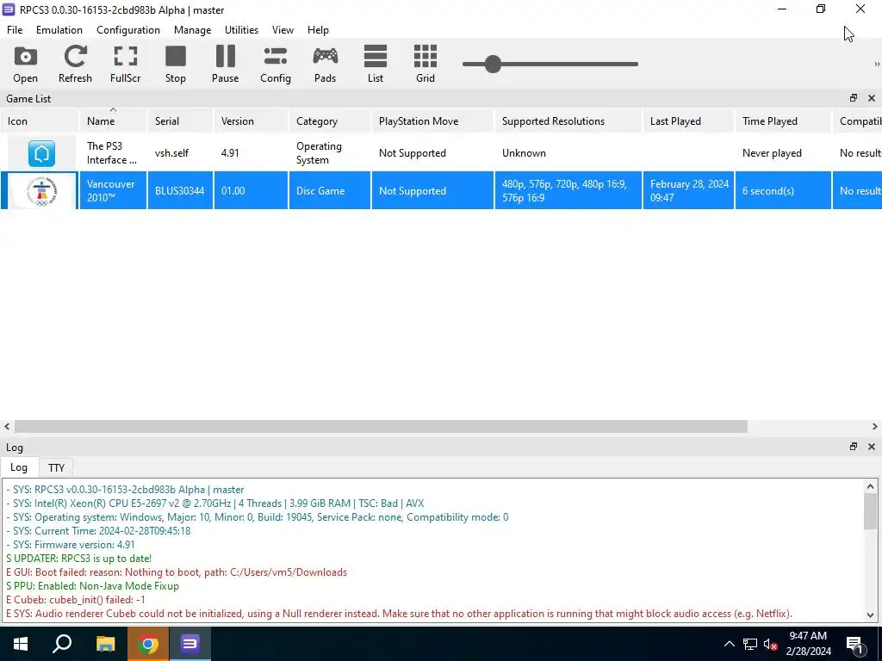Open the Help menu
The width and height of the screenshot is (882, 661).
318,30
